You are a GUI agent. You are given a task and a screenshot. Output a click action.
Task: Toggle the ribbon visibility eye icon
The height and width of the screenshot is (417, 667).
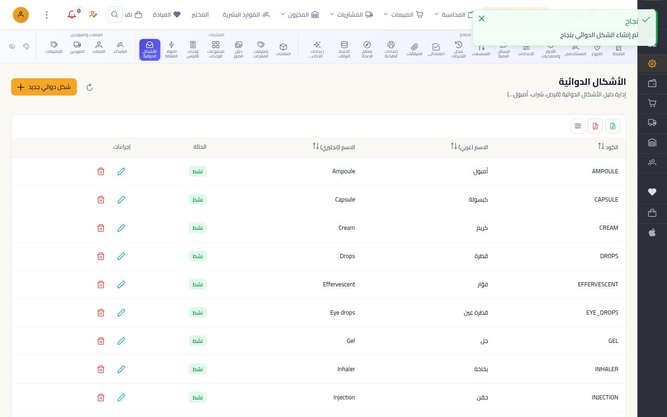click(x=12, y=46)
